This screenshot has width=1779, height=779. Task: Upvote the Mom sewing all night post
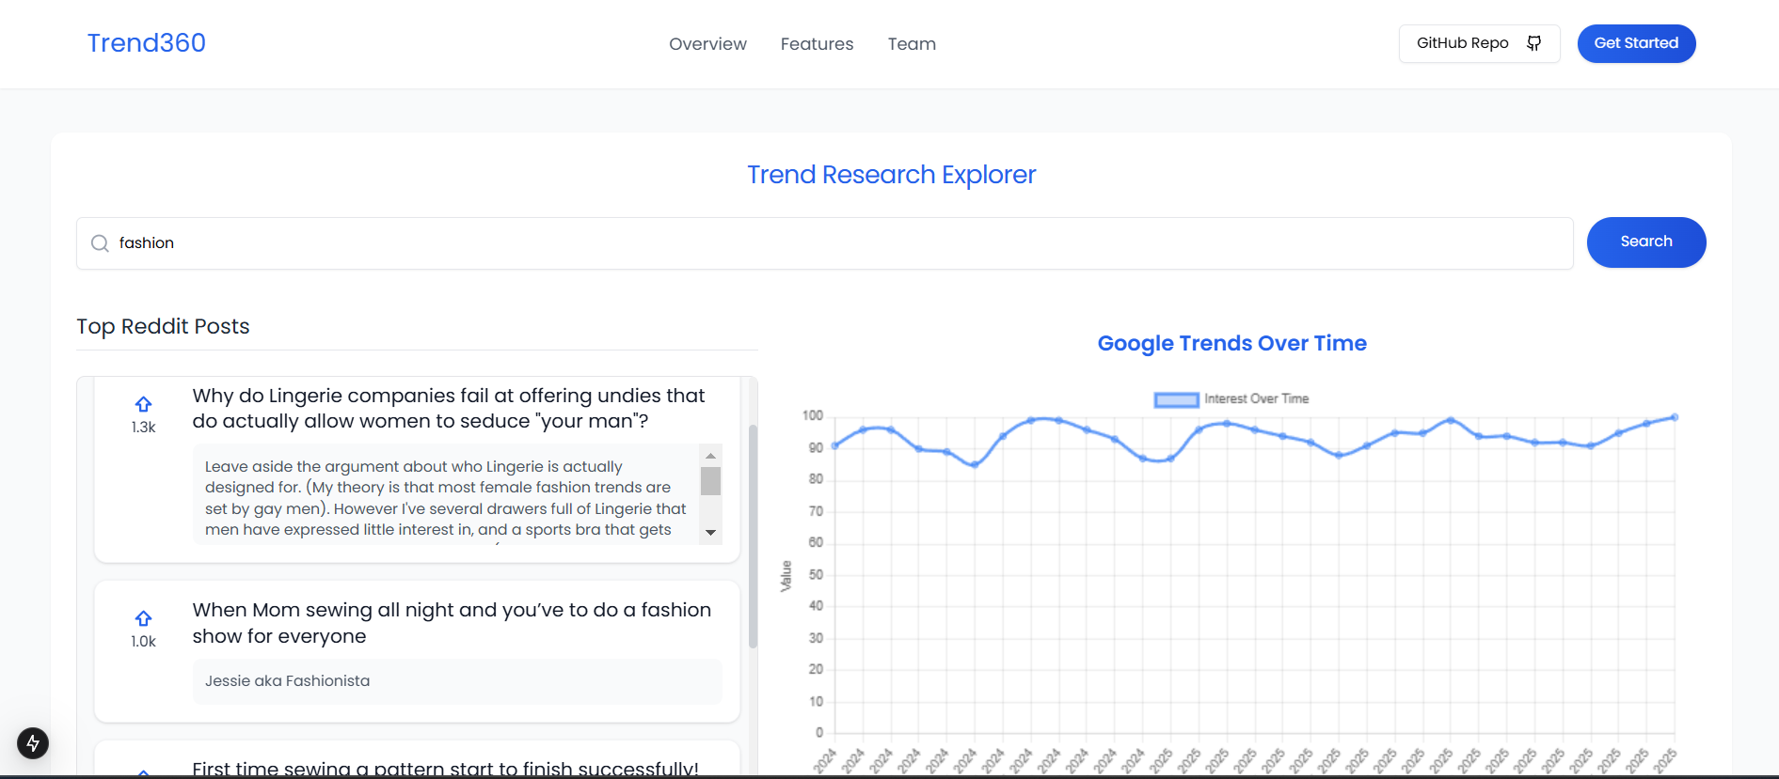tap(143, 618)
